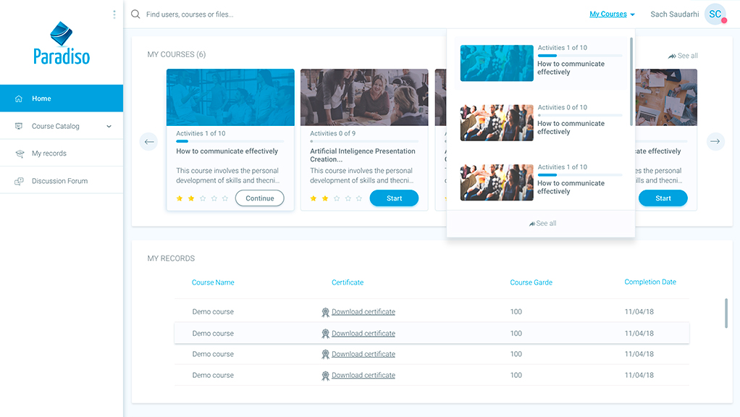Click Start on the partially hidden rightmost card
Screen dimensions: 740x417
tap(663, 198)
